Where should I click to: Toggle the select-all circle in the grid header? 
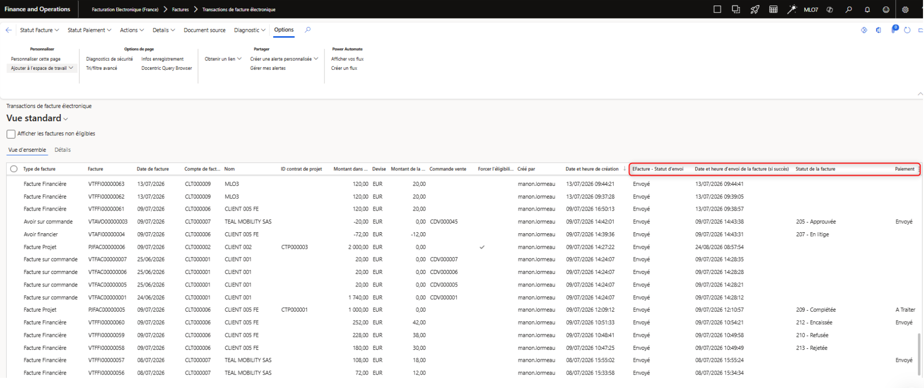coord(14,169)
